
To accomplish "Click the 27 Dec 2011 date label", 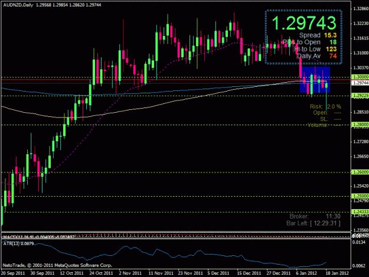I will [x=279, y=273].
